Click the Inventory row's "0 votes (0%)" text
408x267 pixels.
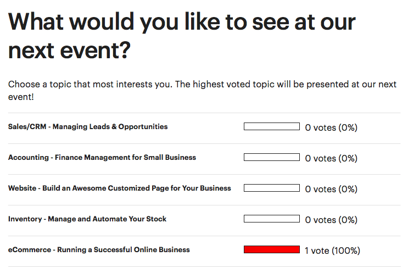tap(331, 220)
